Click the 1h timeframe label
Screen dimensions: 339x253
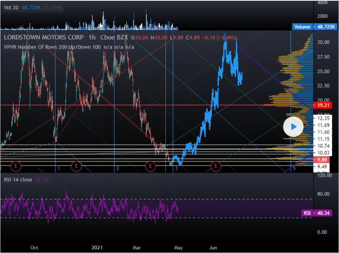tap(92, 37)
